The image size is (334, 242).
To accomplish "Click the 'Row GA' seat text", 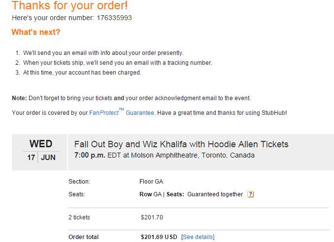I will click(150, 194).
